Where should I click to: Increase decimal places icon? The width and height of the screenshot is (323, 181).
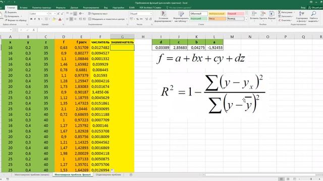point(147,19)
